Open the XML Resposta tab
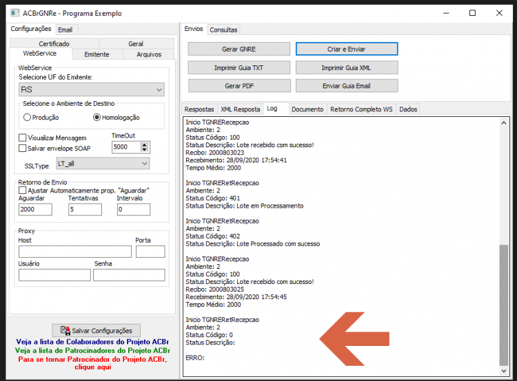 tap(241, 109)
